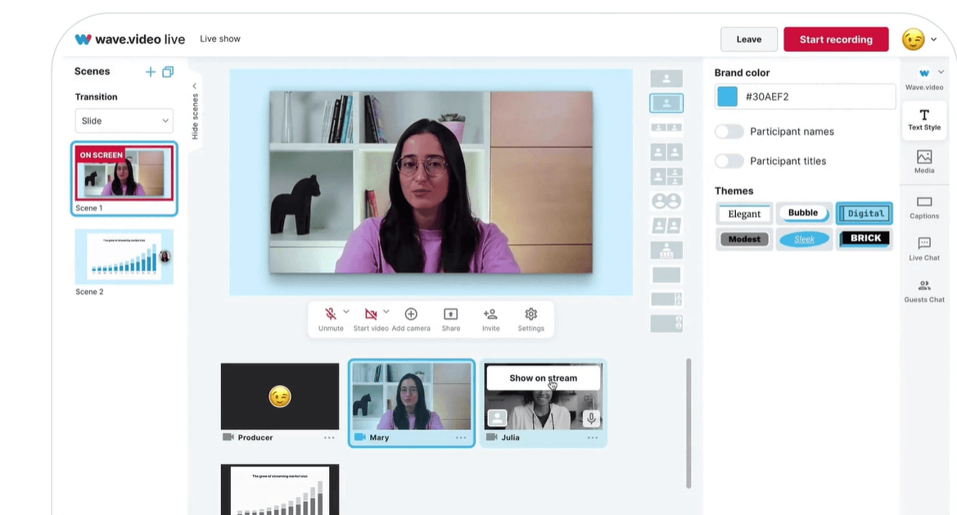
Task: Click the winking emoji profile avatar
Action: (913, 39)
